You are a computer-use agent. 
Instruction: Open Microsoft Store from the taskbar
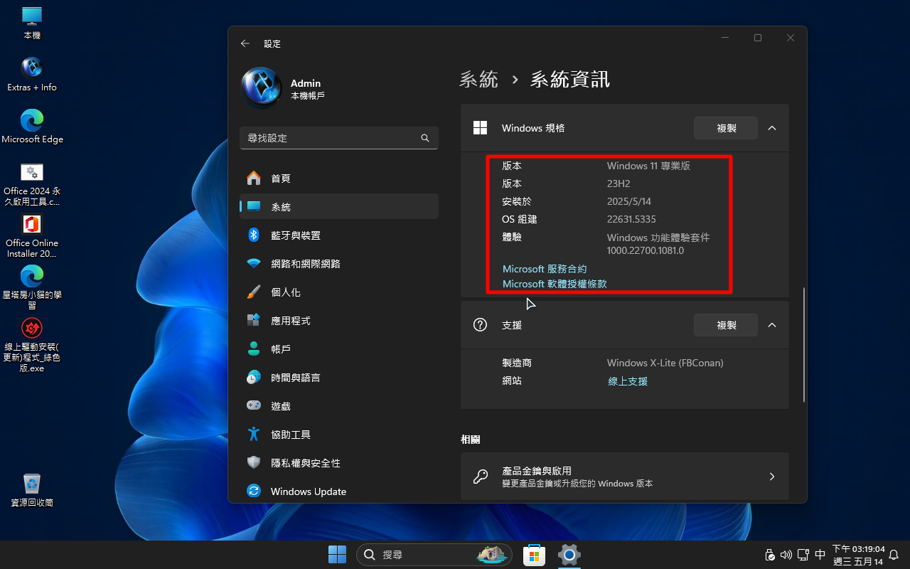pos(534,555)
